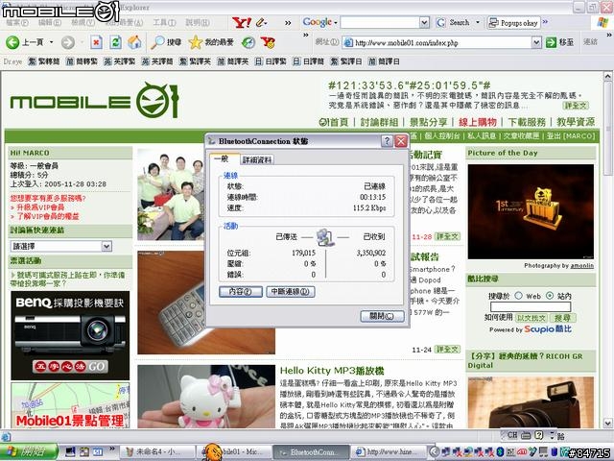Screen dimensions: 614x461
Task: Click the green 移至 Go button
Action: pyautogui.click(x=560, y=42)
